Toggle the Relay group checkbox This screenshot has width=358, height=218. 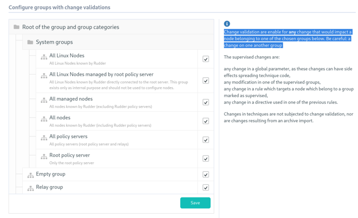coord(206,188)
